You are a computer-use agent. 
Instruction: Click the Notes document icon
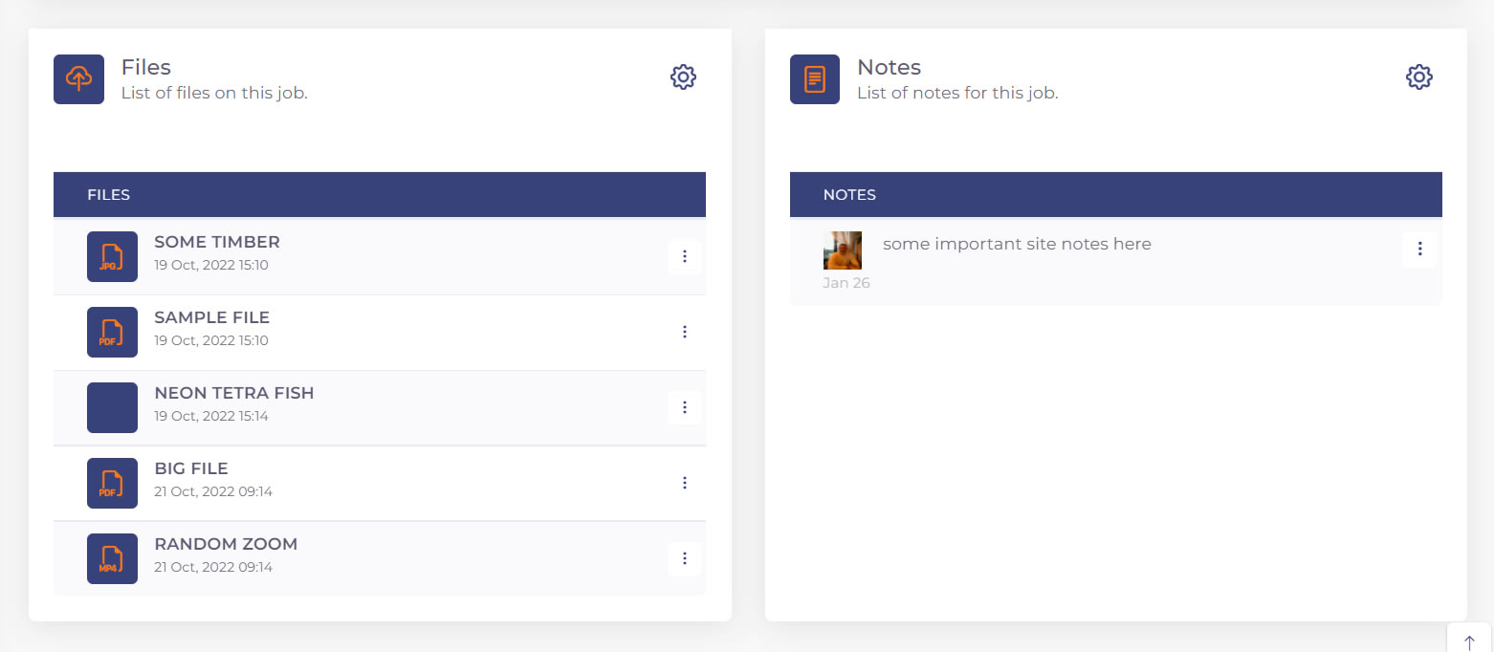[815, 79]
